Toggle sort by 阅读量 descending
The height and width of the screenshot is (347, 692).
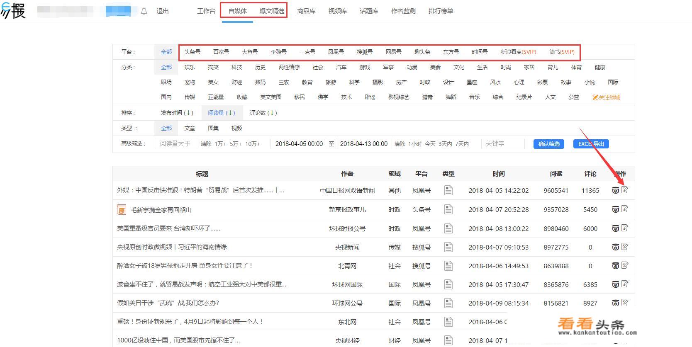pyautogui.click(x=222, y=113)
